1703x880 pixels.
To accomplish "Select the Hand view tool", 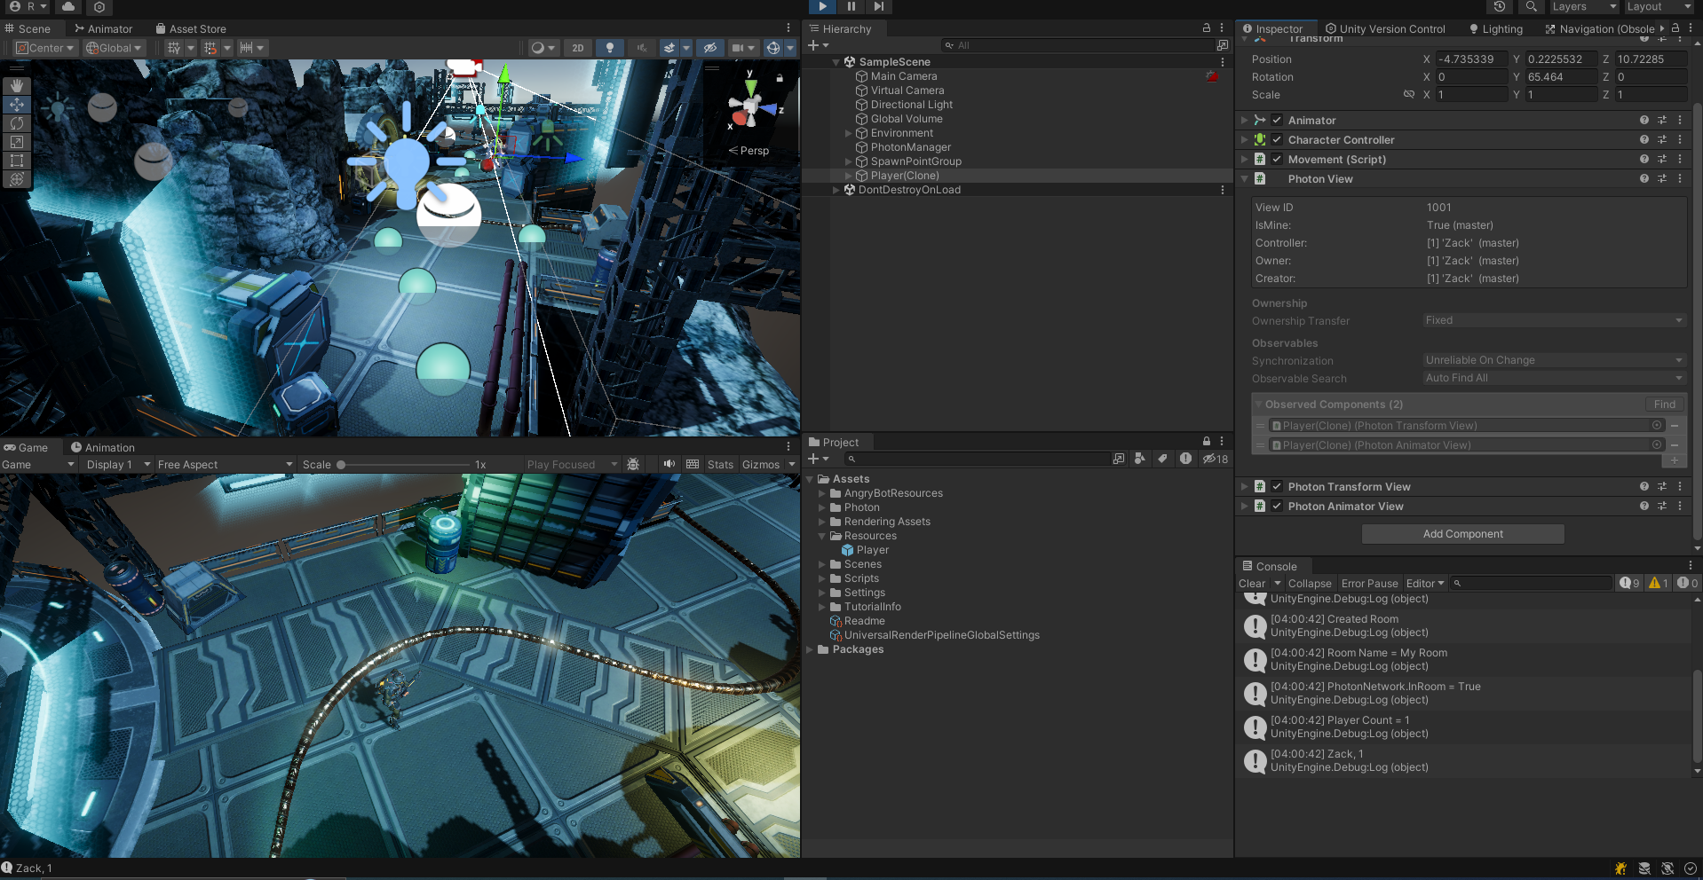I will coord(17,86).
